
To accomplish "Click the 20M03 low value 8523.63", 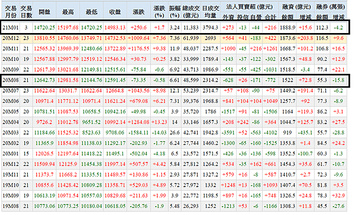I will pos(92,133).
